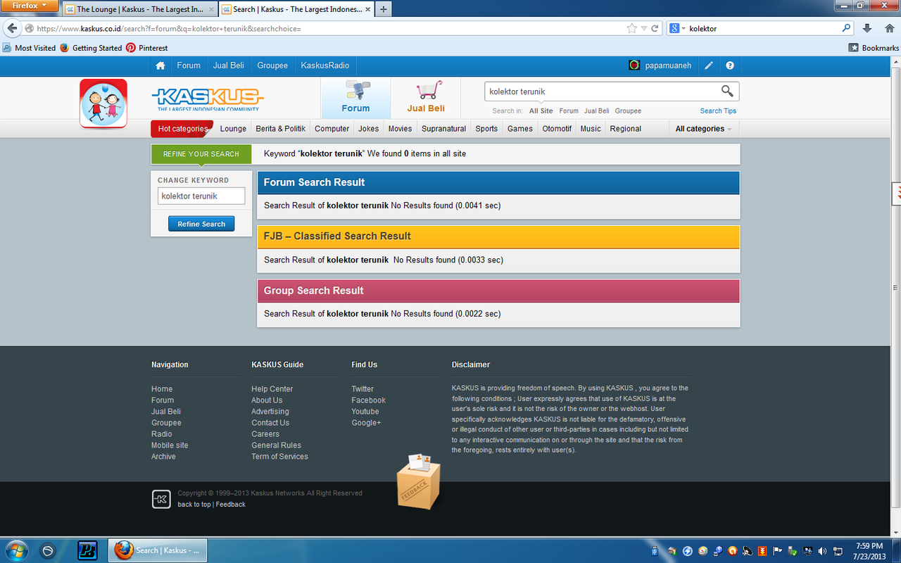Click the Pinterest bookmark icon
Image resolution: width=901 pixels, height=563 pixels.
131,48
